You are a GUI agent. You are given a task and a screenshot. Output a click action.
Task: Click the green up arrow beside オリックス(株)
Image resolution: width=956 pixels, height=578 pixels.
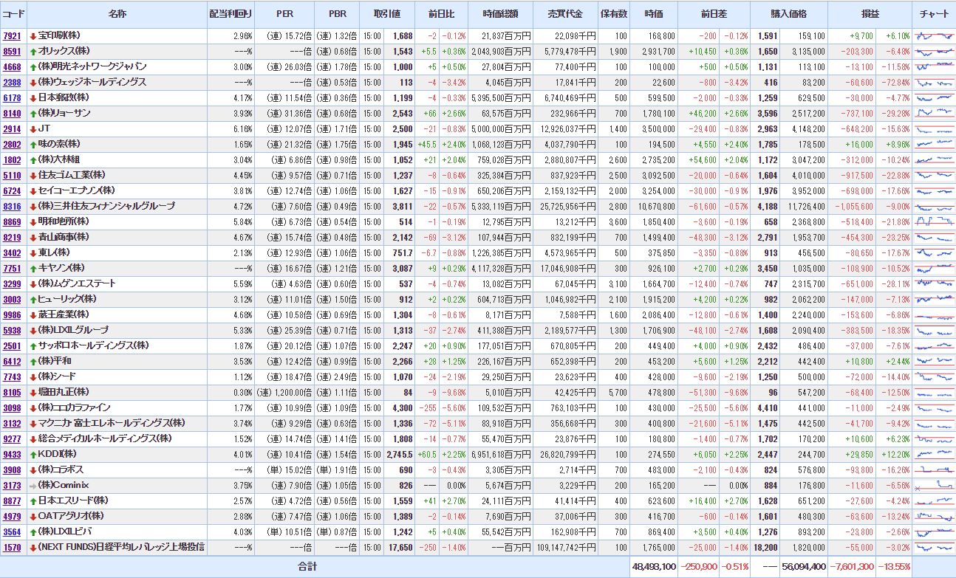point(33,51)
